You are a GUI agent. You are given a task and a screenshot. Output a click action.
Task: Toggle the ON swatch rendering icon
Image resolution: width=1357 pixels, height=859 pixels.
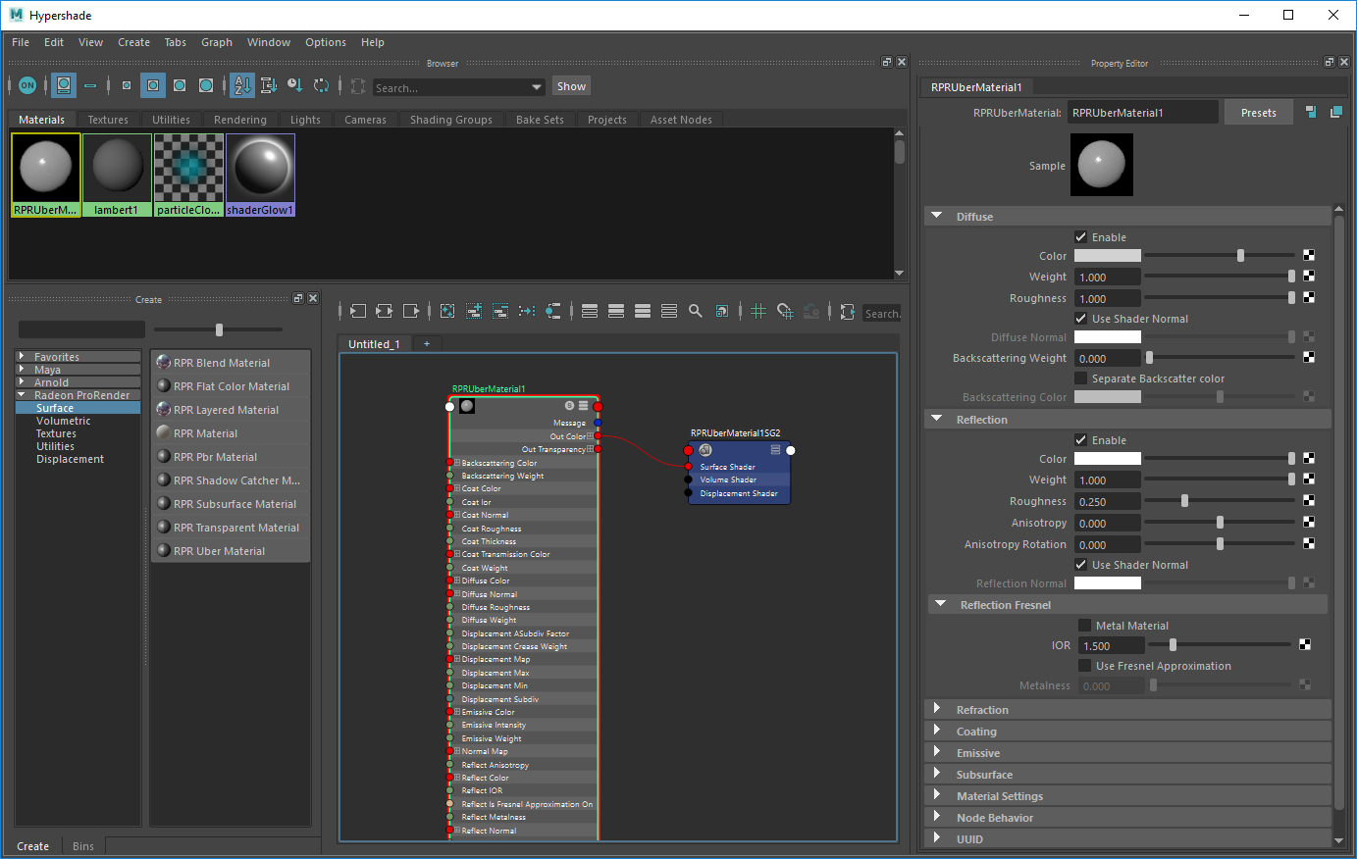point(27,85)
